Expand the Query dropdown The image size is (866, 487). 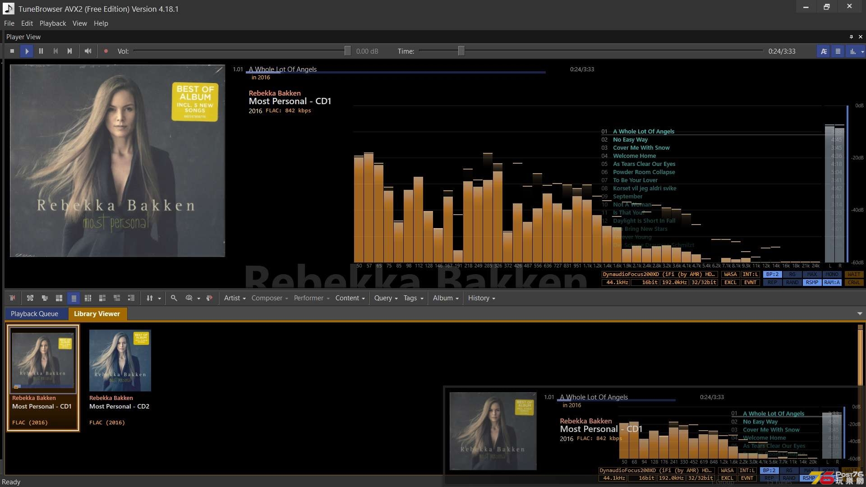pos(386,298)
